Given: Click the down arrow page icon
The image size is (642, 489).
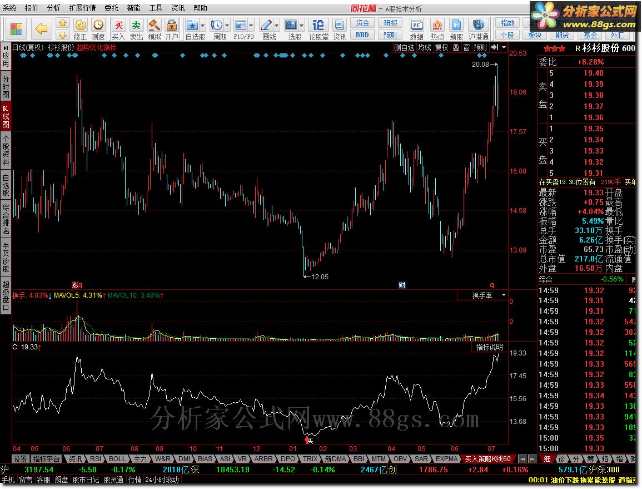Looking at the screenshot, I should click(x=63, y=34).
